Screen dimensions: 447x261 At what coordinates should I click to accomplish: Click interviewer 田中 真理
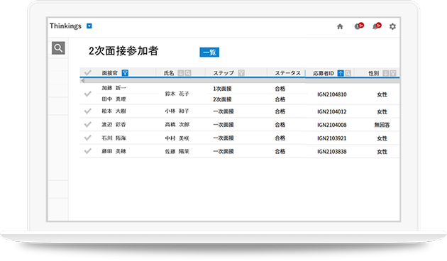(114, 99)
